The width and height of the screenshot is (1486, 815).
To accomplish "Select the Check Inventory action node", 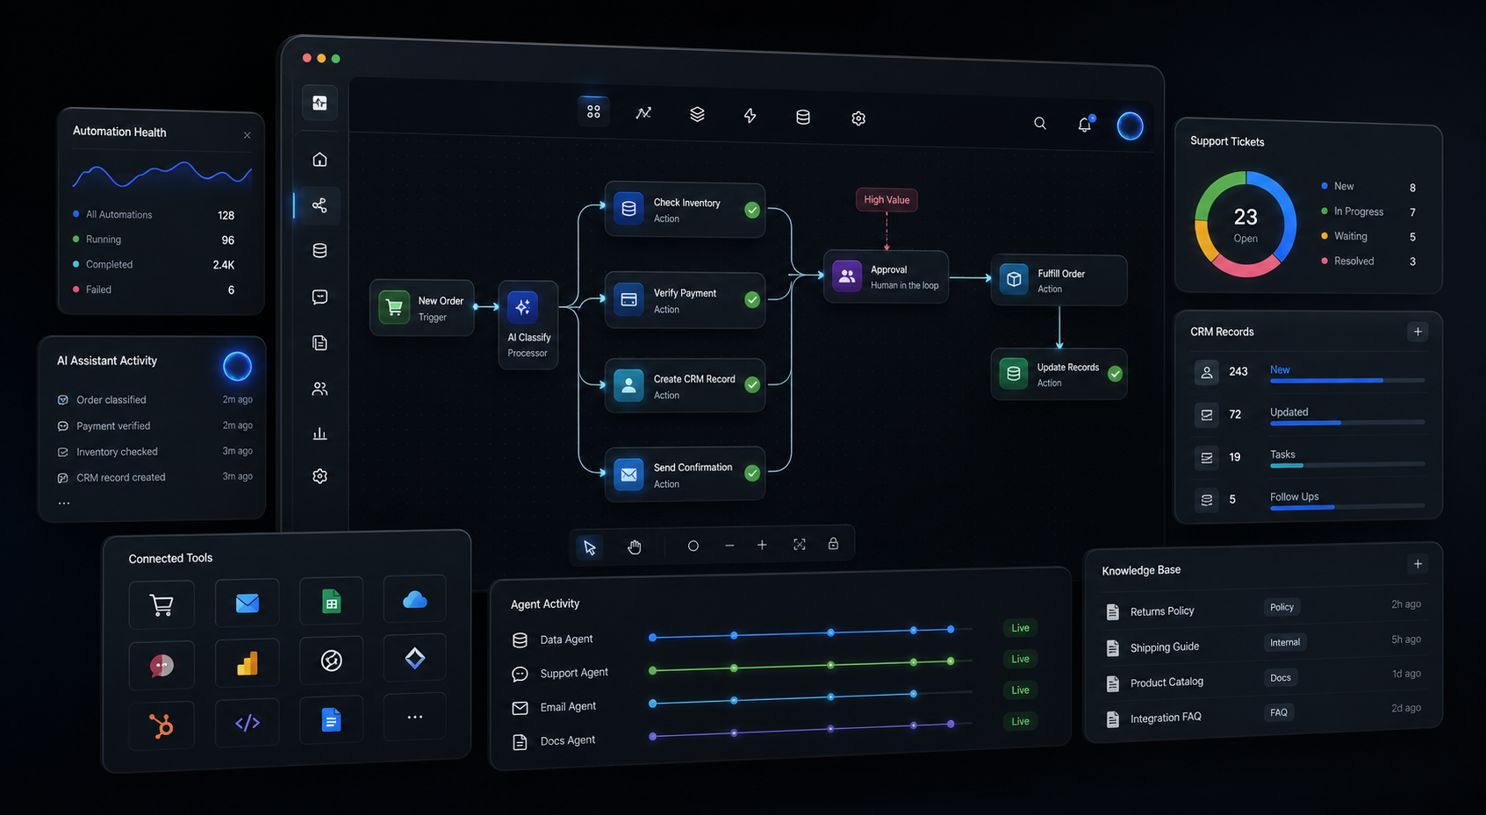I will (x=685, y=211).
